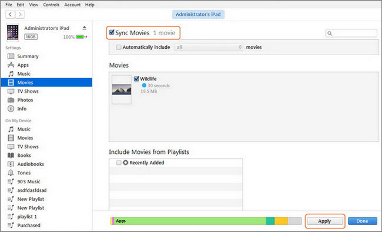
Task: Click the Info circle icon
Action: click(11, 109)
